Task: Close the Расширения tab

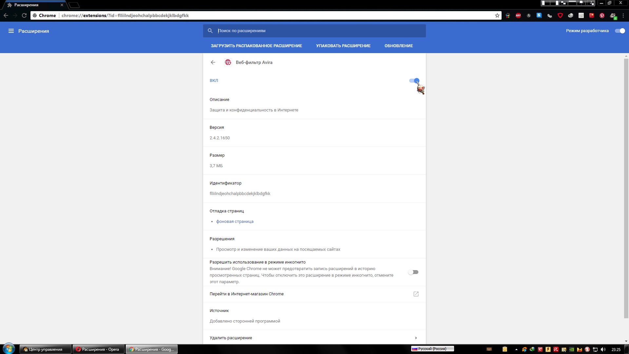Action: click(x=62, y=5)
